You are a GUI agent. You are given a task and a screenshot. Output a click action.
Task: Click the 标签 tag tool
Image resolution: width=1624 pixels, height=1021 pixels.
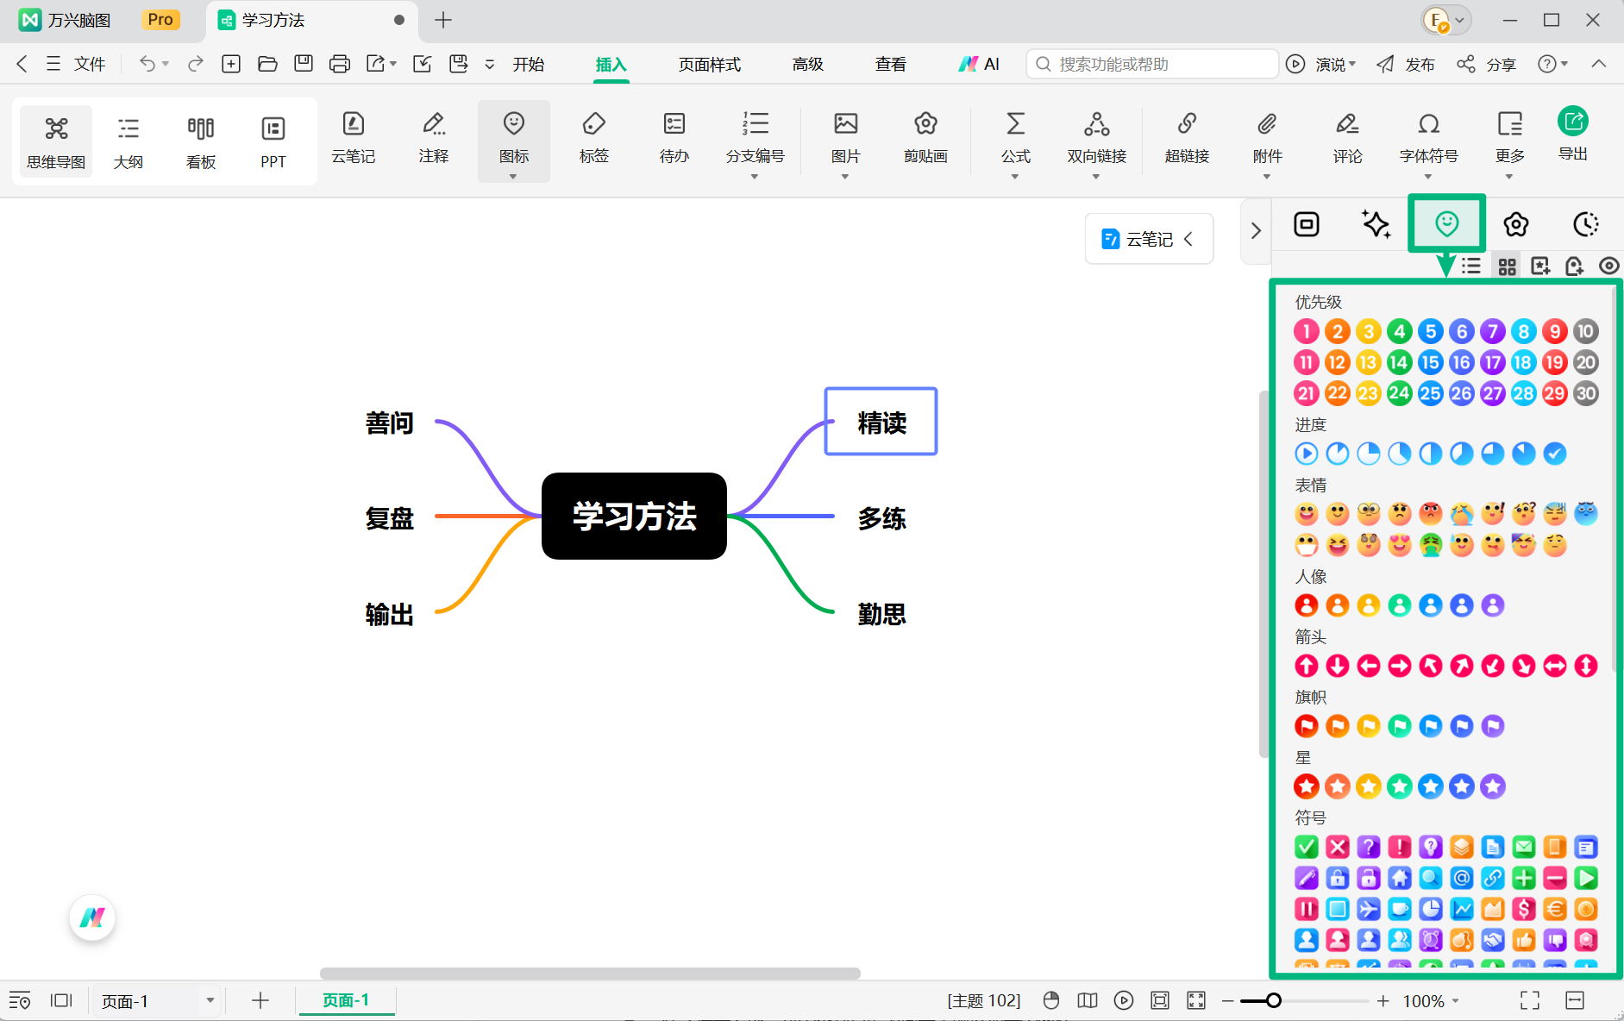(594, 138)
